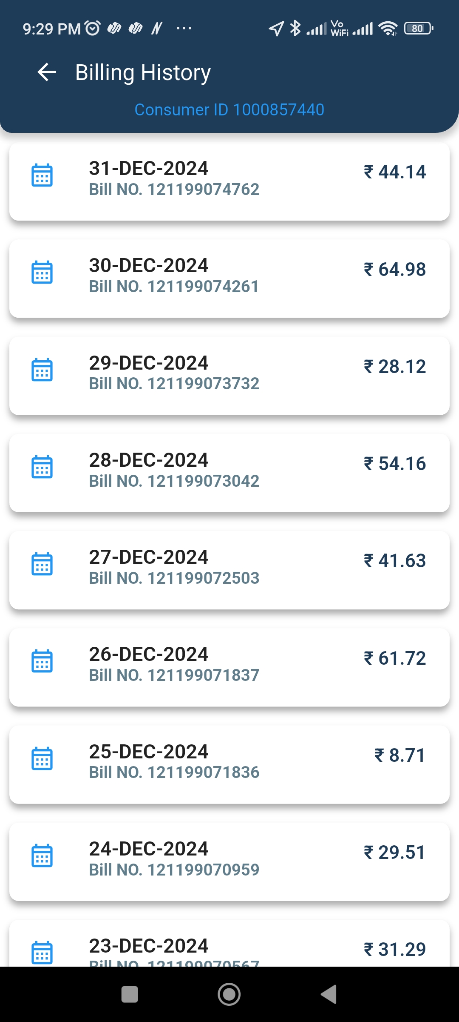Tap calendar icon for 30-DEC-2024 bill
Viewport: 459px width, 1022px height.
[x=42, y=272]
